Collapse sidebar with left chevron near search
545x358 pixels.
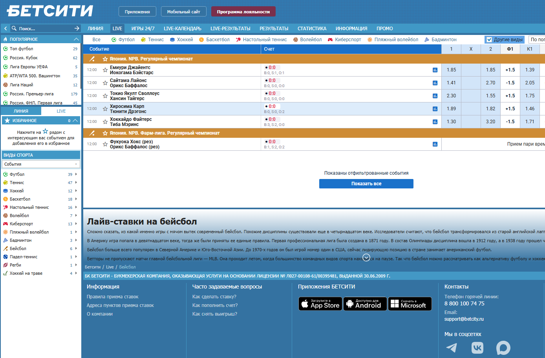(5, 28)
